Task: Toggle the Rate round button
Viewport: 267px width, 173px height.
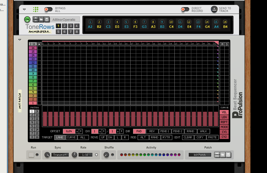Action: pos(96,155)
